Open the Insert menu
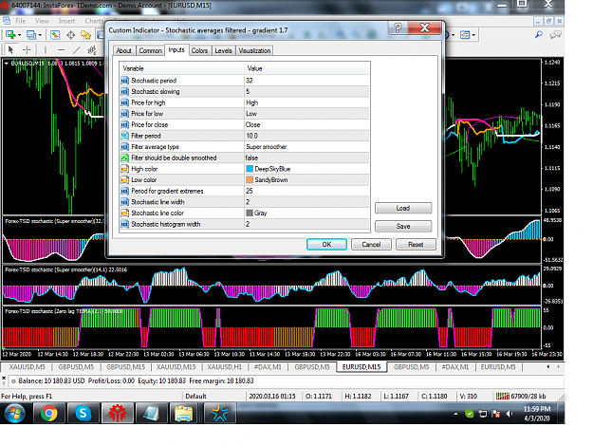593x445 pixels. click(x=66, y=21)
